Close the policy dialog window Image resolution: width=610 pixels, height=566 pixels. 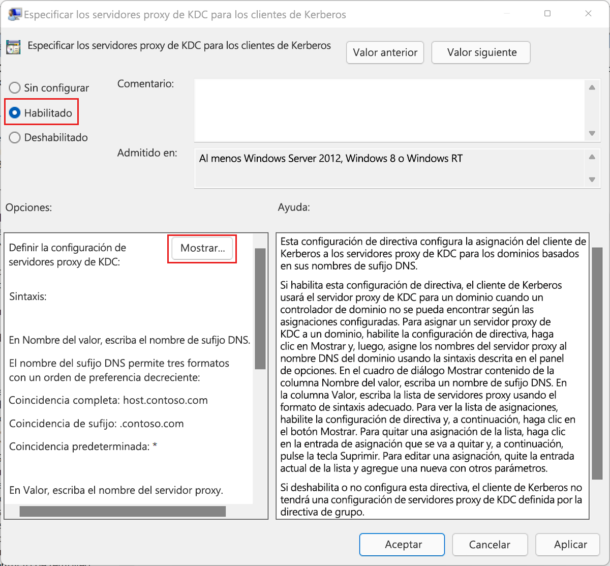coord(588,14)
